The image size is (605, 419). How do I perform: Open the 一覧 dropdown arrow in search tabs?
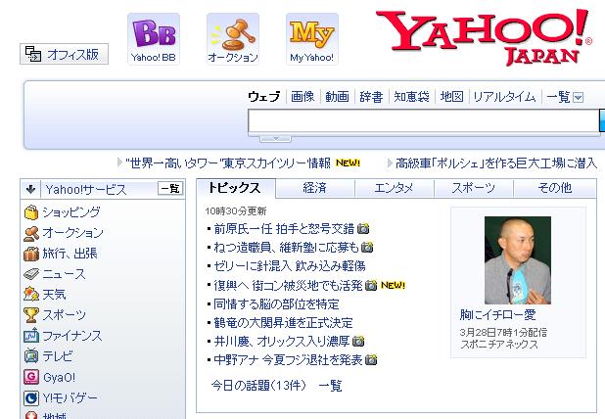[x=578, y=97]
